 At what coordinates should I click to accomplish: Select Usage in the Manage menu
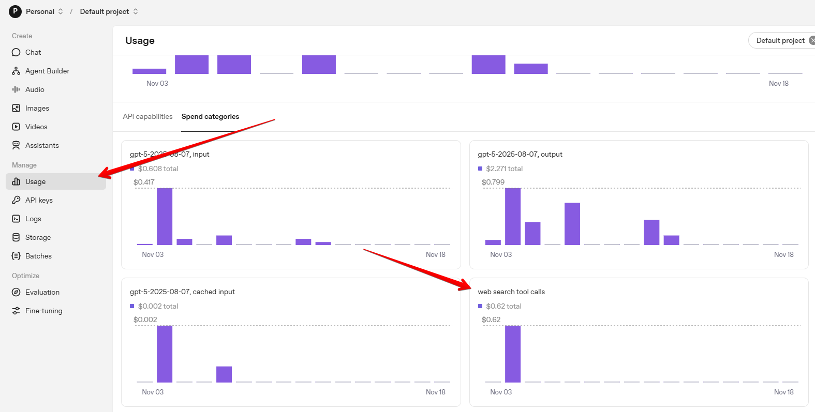coord(56,181)
